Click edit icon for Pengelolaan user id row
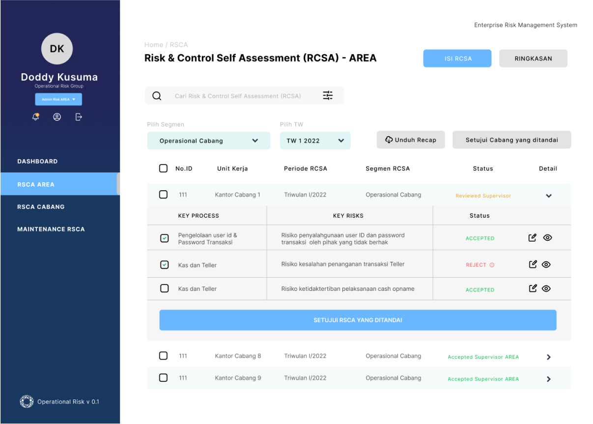Image resolution: width=593 pixels, height=424 pixels. (x=532, y=238)
